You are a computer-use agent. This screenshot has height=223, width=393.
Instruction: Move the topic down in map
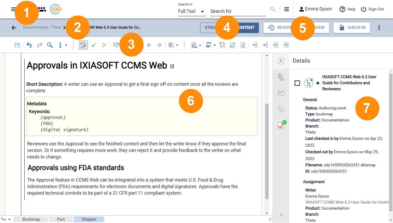[x=265, y=45]
